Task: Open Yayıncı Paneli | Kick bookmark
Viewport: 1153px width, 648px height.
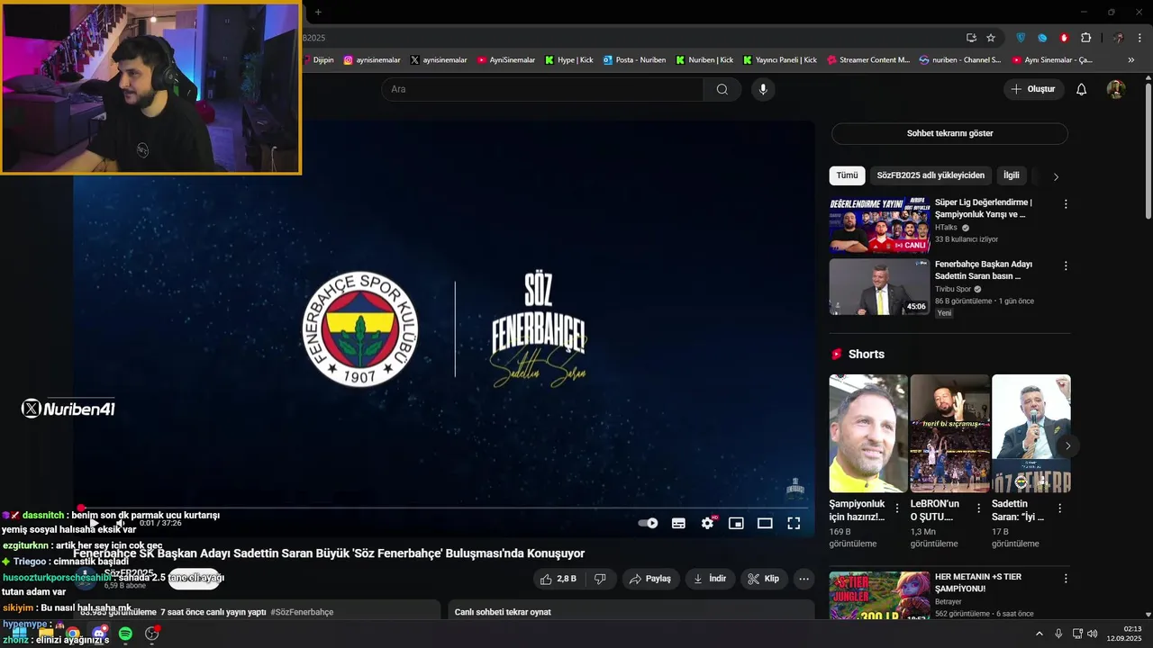Action: [779, 60]
